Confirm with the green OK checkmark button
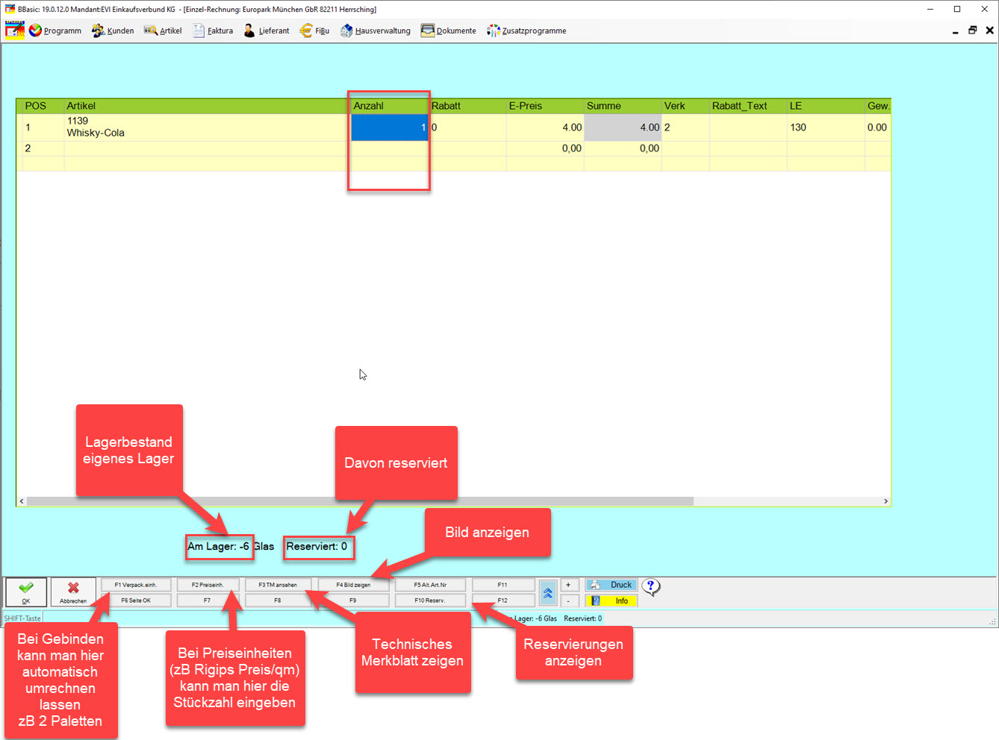The height and width of the screenshot is (740, 999). [x=26, y=592]
